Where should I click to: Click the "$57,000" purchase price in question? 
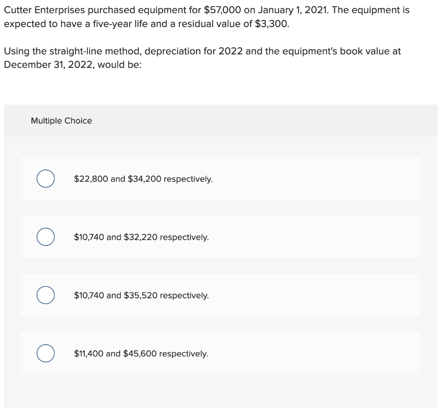222,10
